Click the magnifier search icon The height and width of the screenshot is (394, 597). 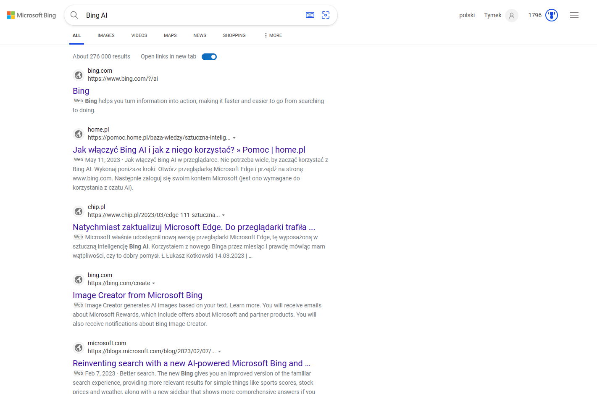point(74,15)
